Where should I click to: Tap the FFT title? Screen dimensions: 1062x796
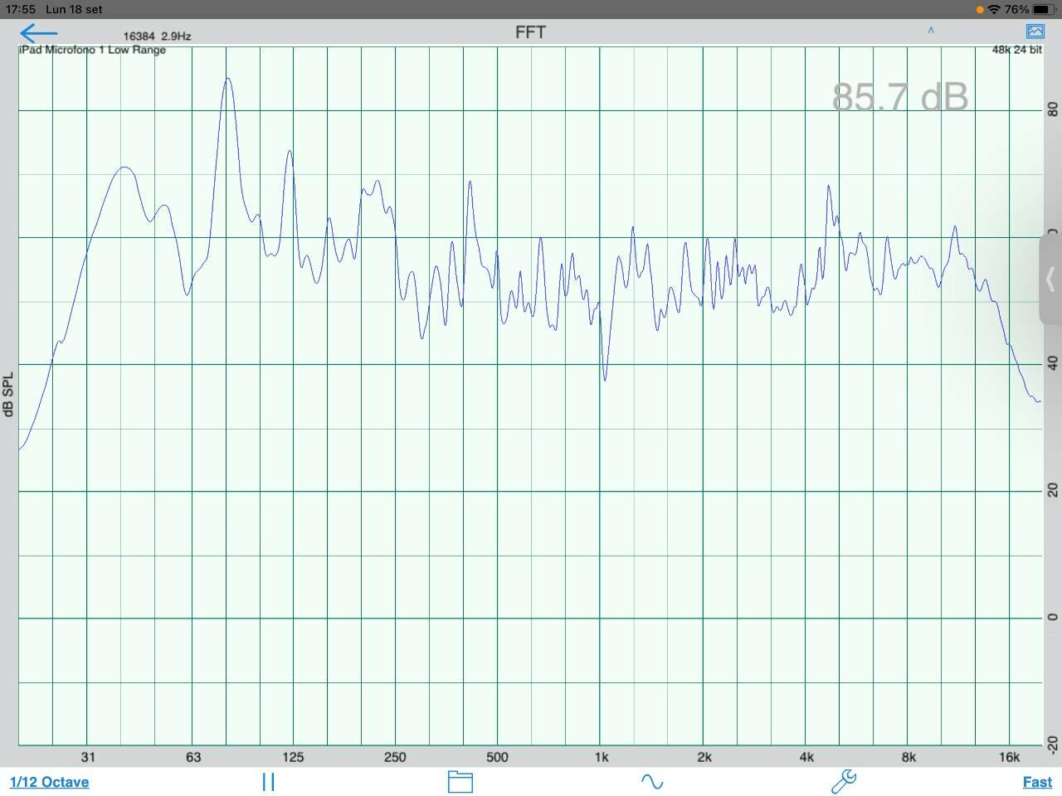click(530, 32)
